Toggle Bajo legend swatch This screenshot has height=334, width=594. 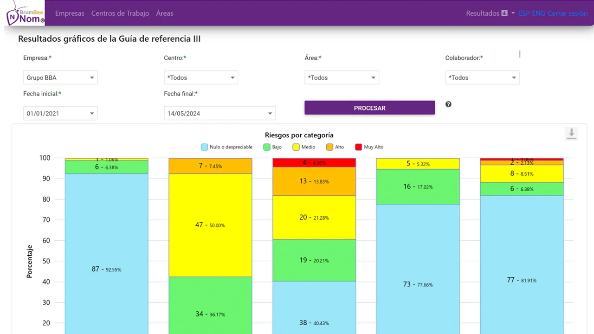point(267,147)
